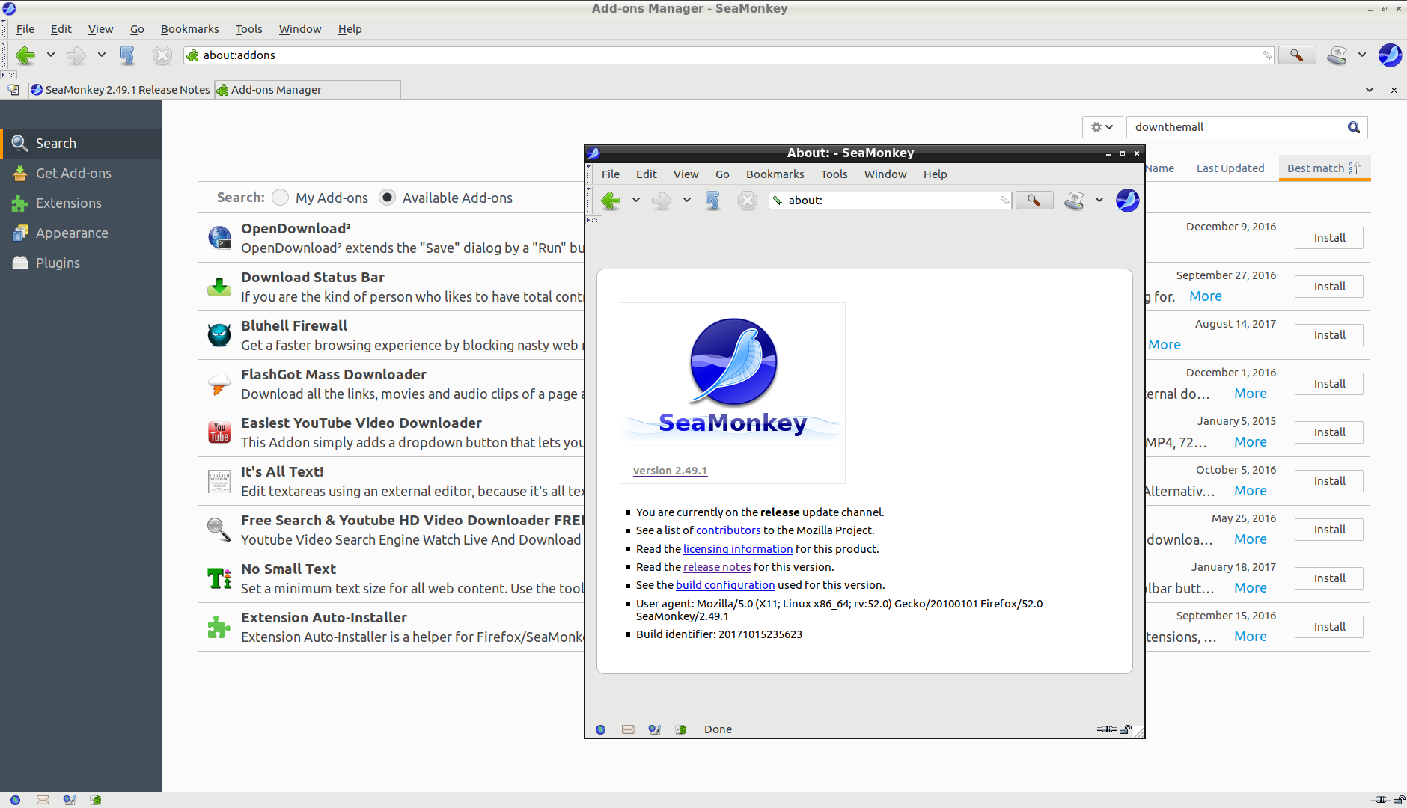Close the current tab with tab bar X
The height and width of the screenshot is (808, 1407).
pyautogui.click(x=1394, y=90)
